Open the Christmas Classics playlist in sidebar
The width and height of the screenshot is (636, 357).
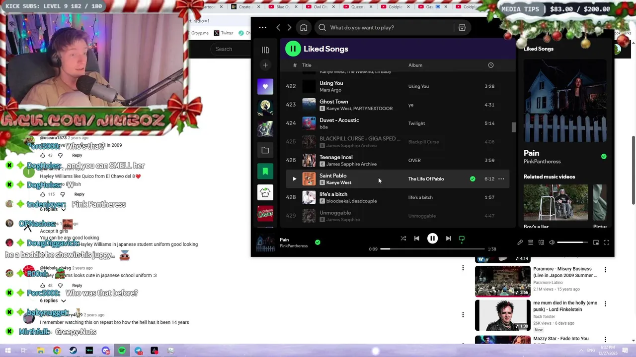(265, 214)
